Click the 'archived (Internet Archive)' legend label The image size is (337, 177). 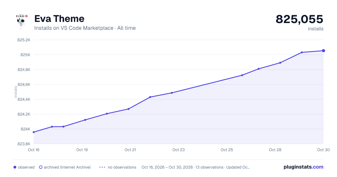point(67,167)
